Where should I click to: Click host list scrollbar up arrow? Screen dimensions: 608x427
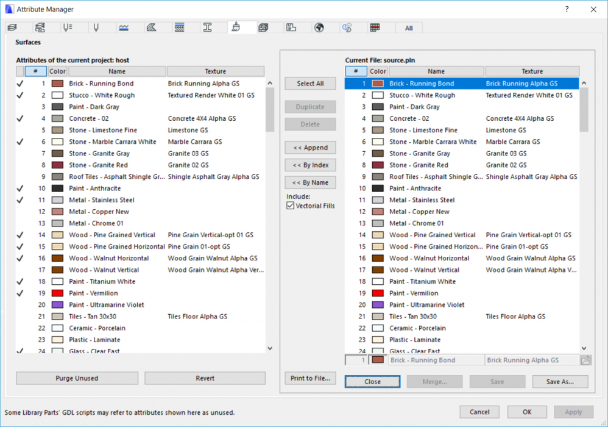[270, 83]
